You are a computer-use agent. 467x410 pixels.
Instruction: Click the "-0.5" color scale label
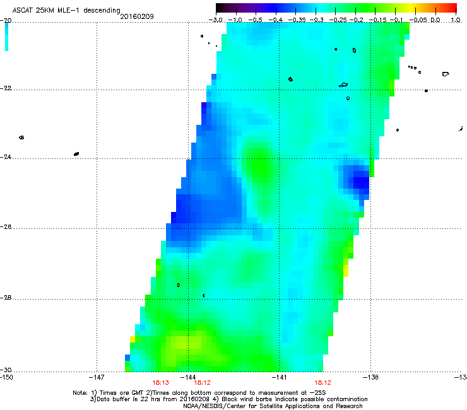(255, 20)
